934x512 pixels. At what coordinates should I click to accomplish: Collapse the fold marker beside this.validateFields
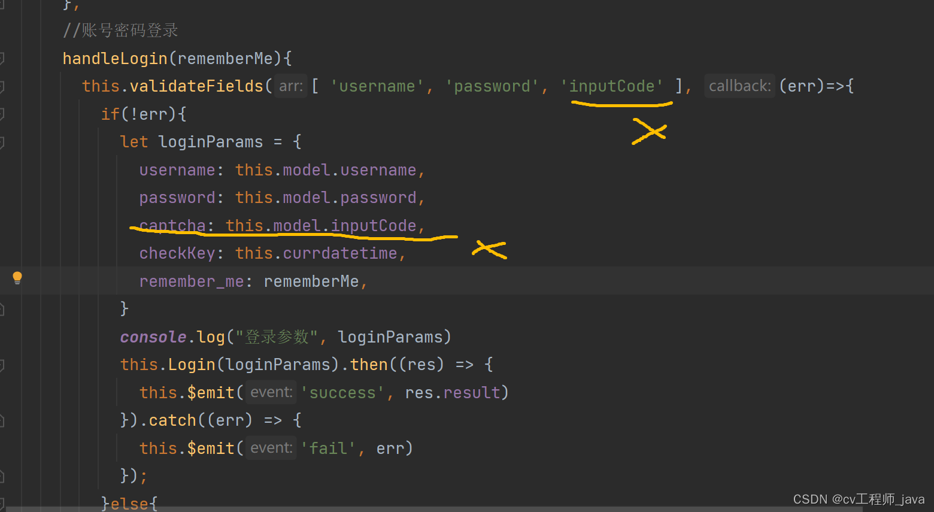(2, 86)
